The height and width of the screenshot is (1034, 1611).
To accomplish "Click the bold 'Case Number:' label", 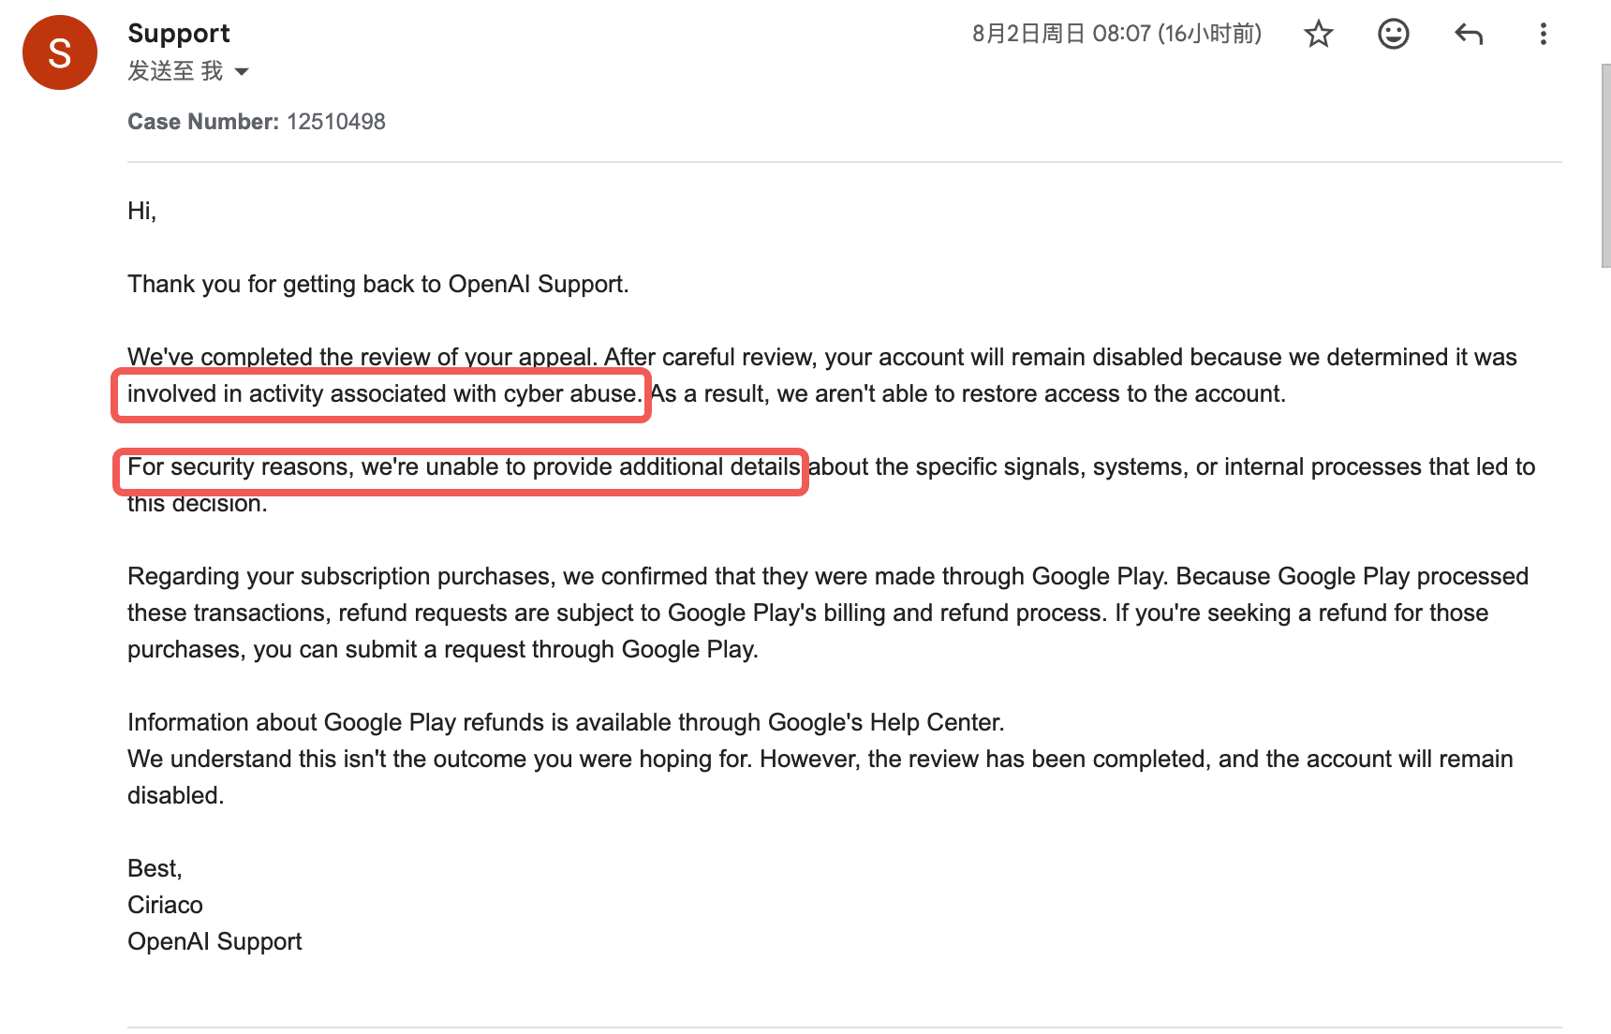I will tap(203, 122).
